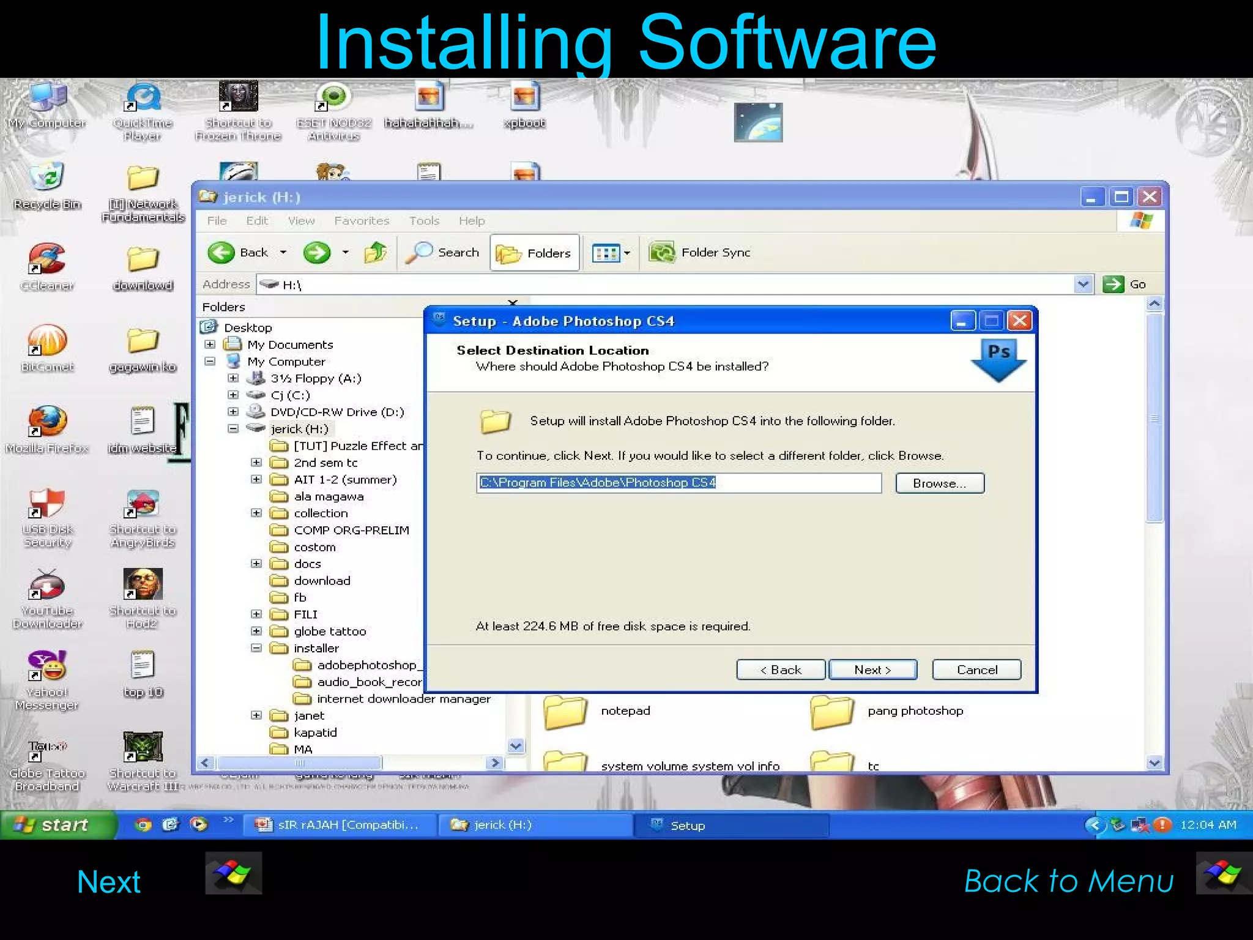Click the red security alert tray icon
The height and width of the screenshot is (940, 1253).
tap(1162, 825)
